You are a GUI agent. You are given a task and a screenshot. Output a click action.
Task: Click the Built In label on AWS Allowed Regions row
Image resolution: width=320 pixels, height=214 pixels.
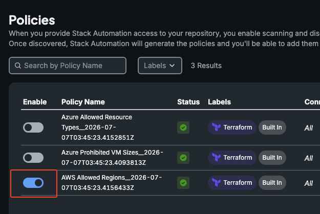point(272,183)
